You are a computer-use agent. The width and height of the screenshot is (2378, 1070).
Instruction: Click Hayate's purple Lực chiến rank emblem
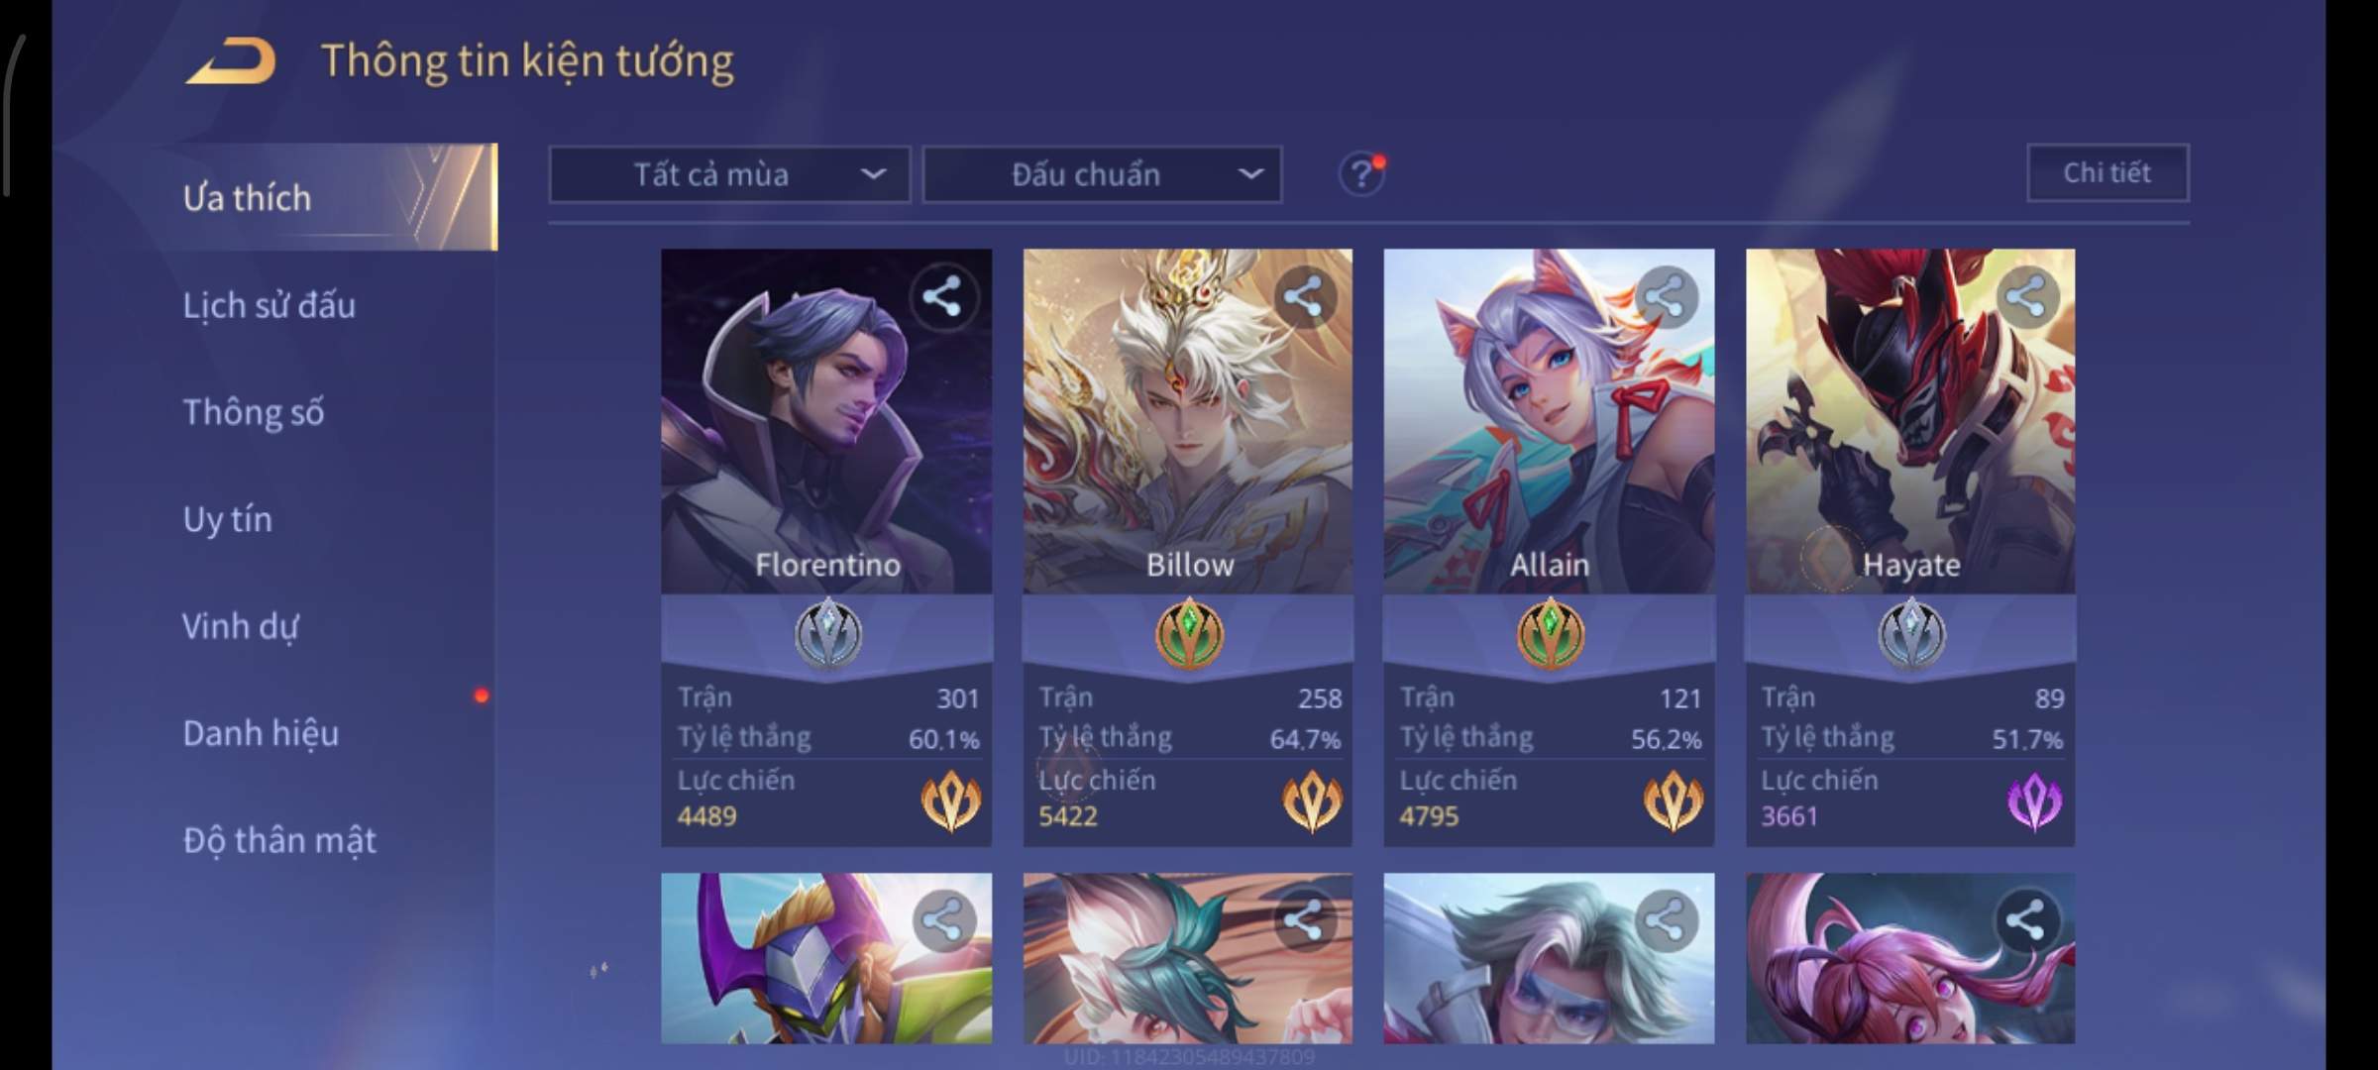pos(2034,801)
